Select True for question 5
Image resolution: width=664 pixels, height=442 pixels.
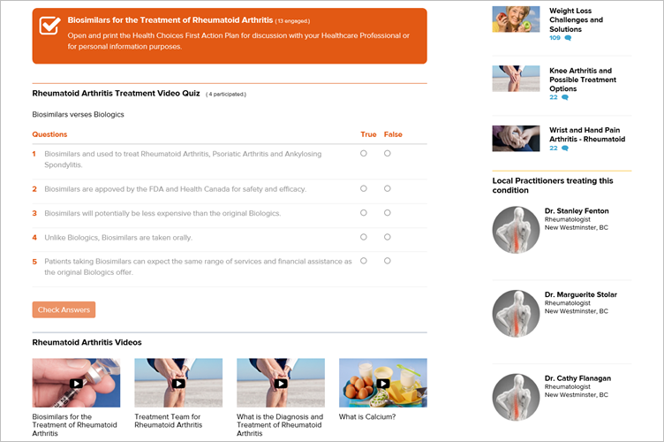point(363,261)
